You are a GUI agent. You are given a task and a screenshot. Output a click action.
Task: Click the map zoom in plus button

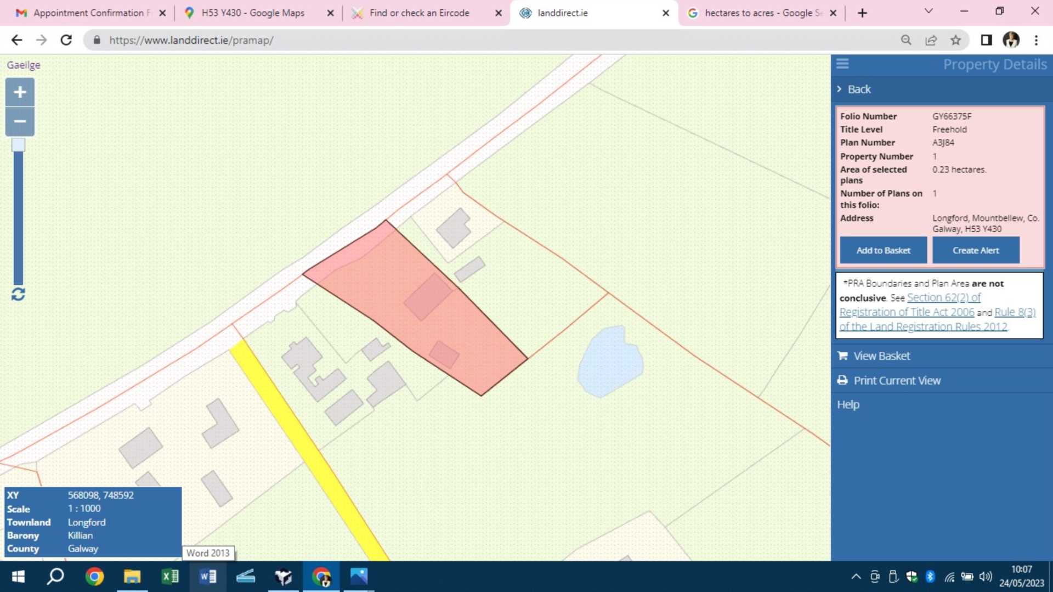(20, 92)
